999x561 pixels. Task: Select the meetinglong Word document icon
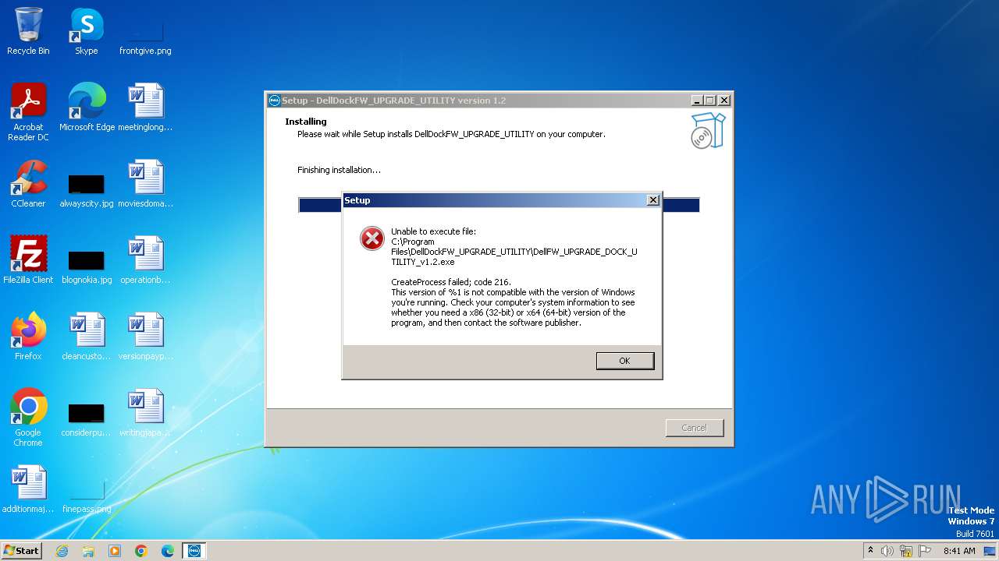(145, 108)
